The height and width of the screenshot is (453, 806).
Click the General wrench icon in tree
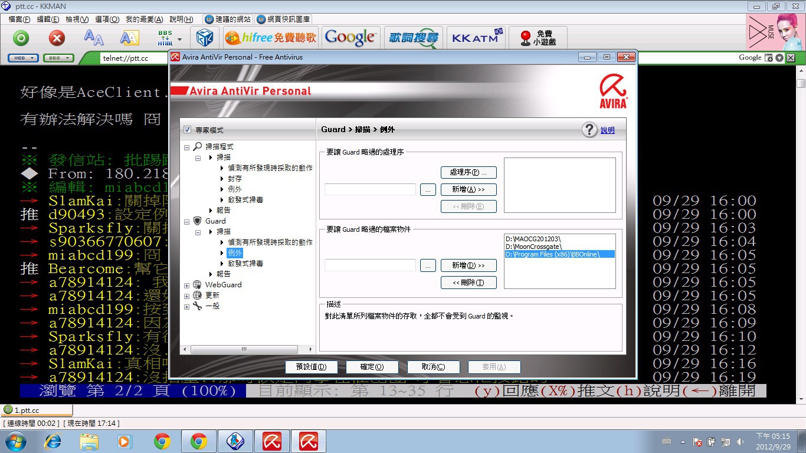click(x=198, y=306)
